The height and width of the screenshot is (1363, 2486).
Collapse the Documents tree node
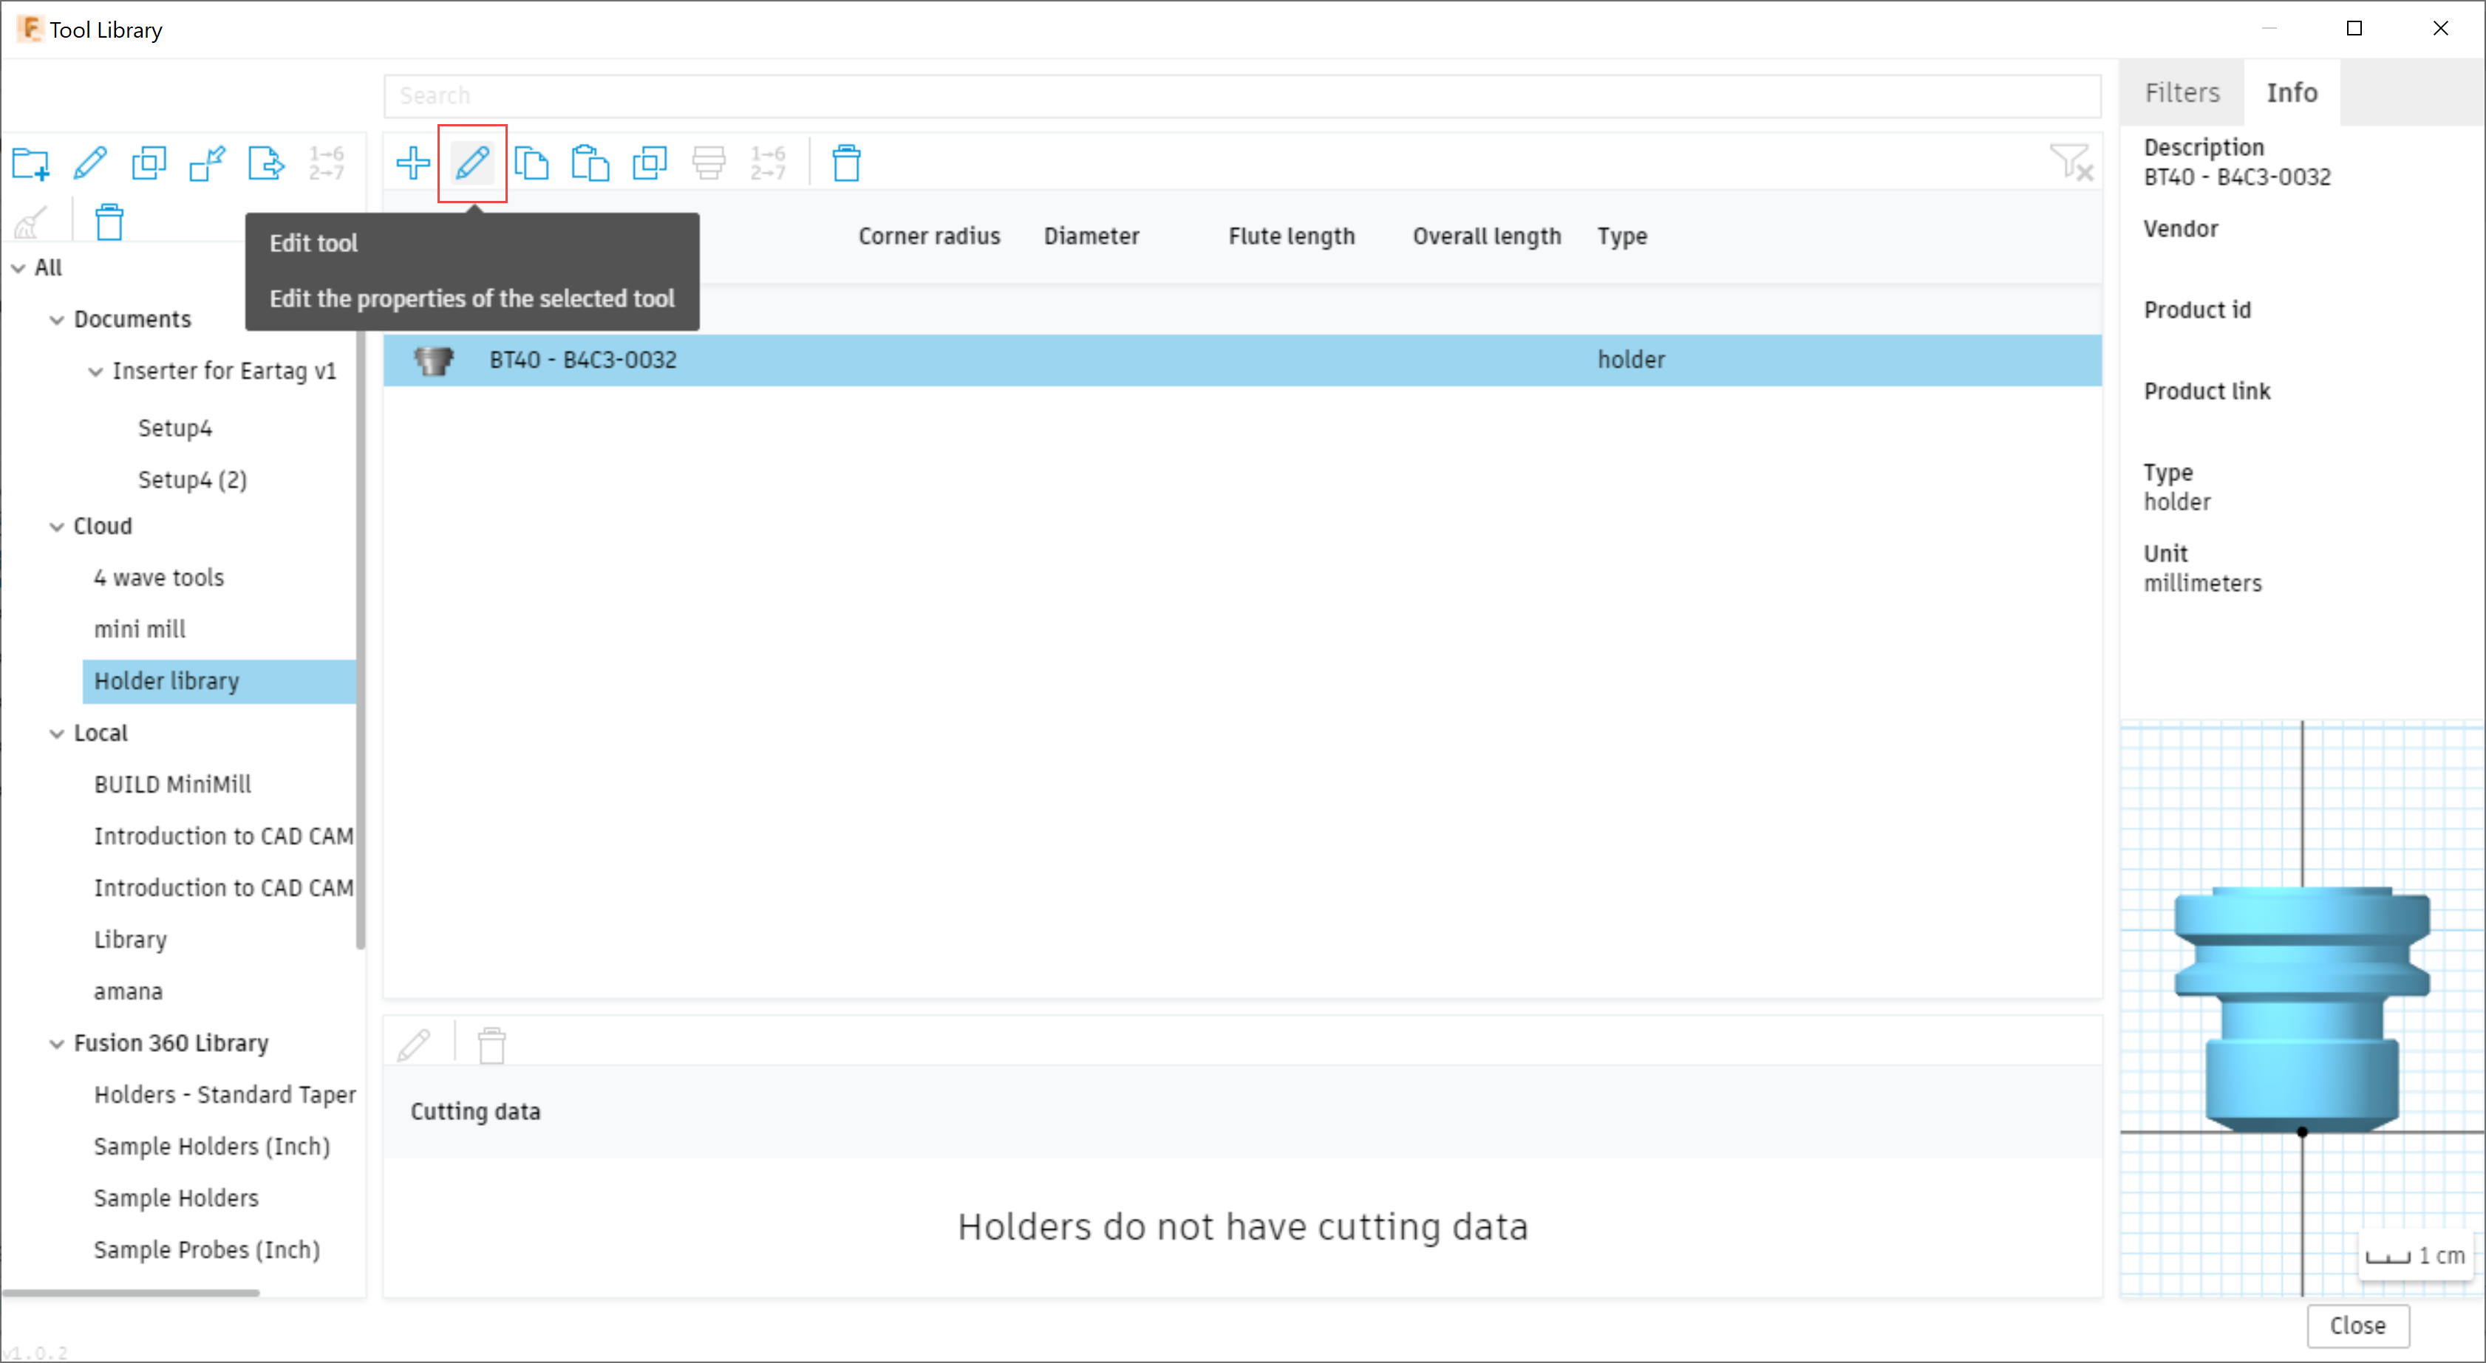pyautogui.click(x=57, y=319)
